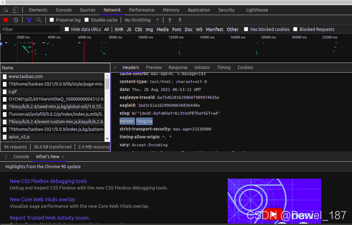Filter requests by Manifest

click(214, 29)
